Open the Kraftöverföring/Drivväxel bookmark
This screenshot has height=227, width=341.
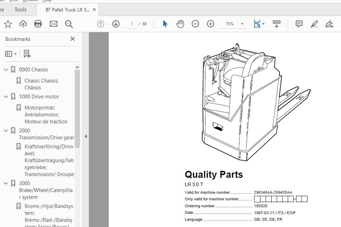pos(49,160)
